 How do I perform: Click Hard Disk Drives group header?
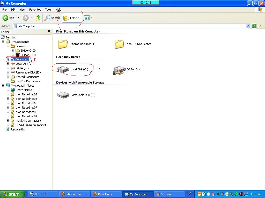coord(68,57)
